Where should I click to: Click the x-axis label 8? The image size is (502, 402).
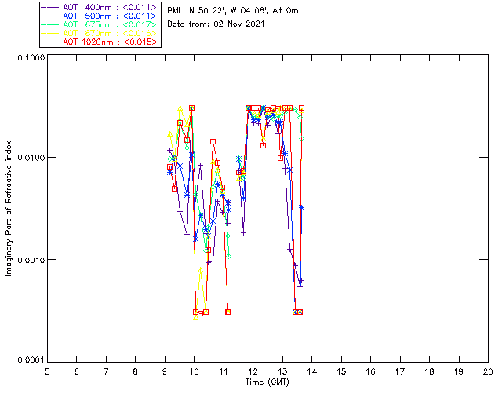coord(136,371)
